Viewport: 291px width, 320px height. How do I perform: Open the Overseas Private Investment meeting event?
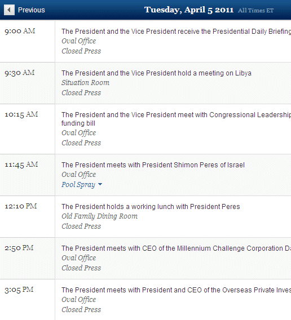tap(176, 290)
